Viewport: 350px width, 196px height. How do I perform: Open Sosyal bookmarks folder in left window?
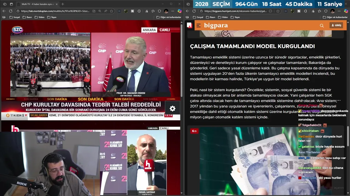pyautogui.click(x=15, y=17)
